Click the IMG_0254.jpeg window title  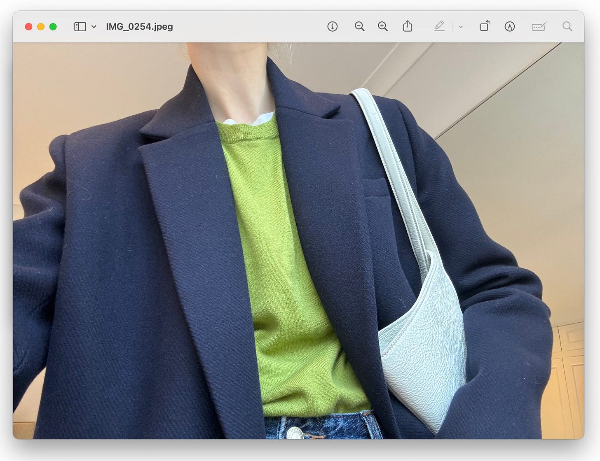click(139, 27)
